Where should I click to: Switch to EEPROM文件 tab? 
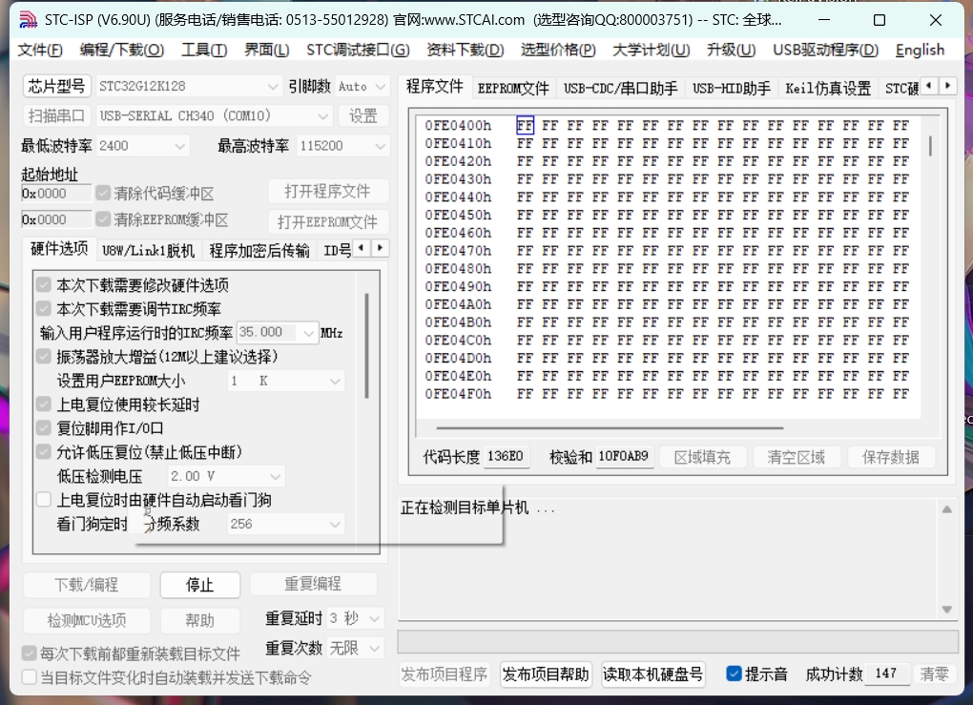(x=513, y=89)
